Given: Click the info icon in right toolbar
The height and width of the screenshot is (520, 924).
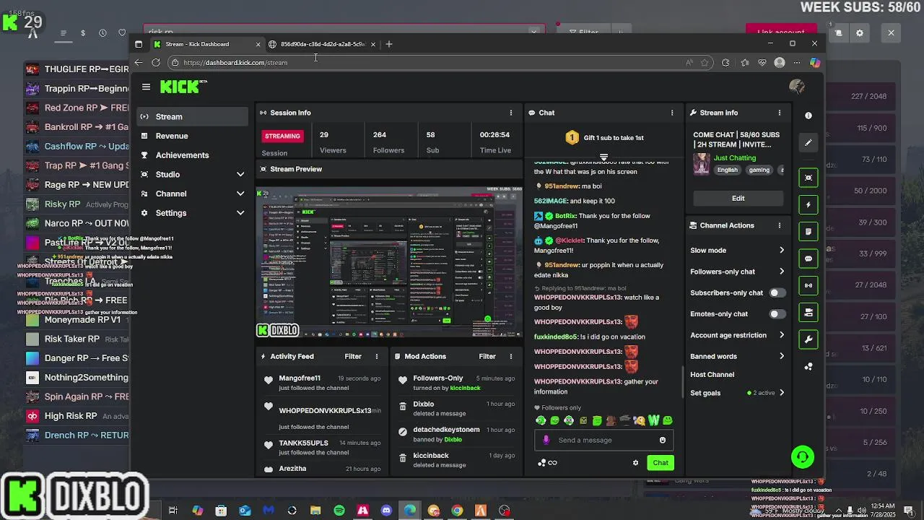Looking at the screenshot, I should click(x=808, y=116).
